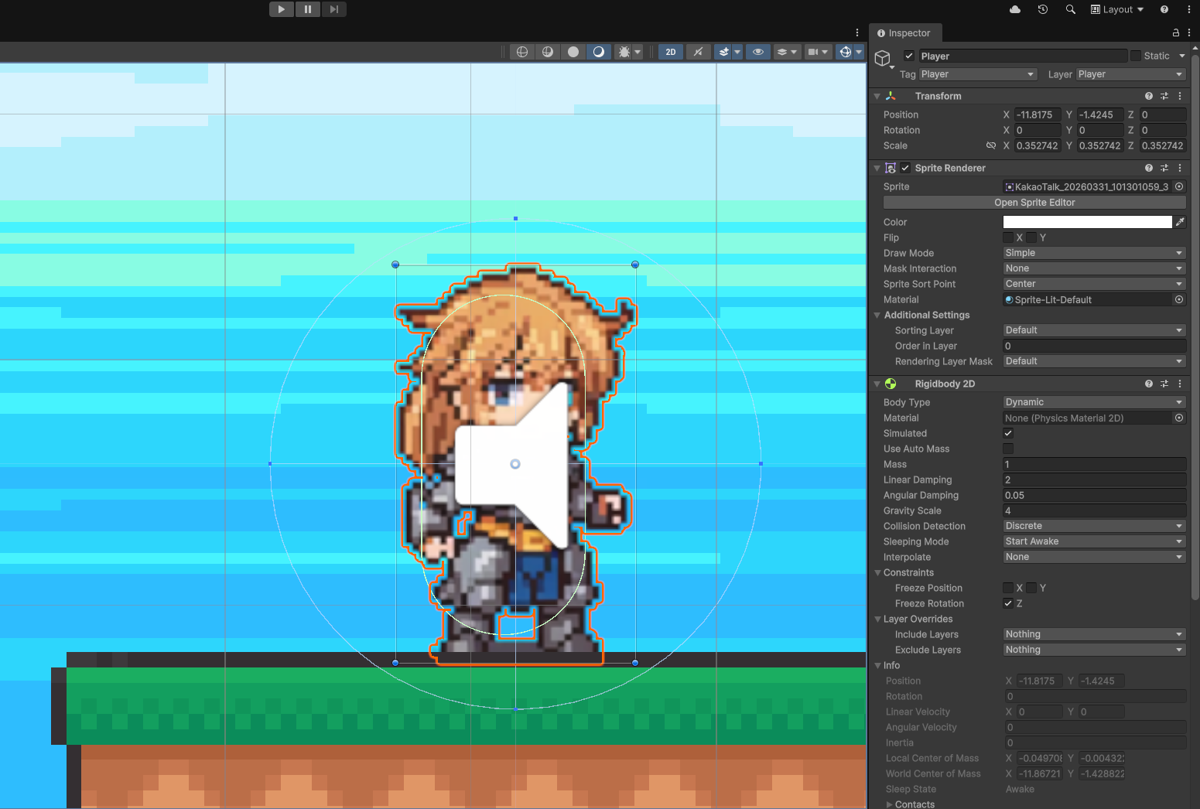Toggle scene visibility with the eye icon
The image size is (1200, 809).
pyautogui.click(x=757, y=51)
